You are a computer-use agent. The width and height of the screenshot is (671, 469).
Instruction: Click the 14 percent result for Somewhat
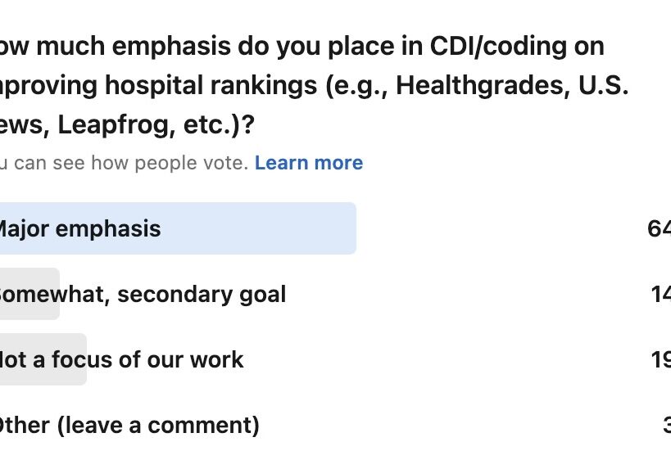tap(660, 295)
